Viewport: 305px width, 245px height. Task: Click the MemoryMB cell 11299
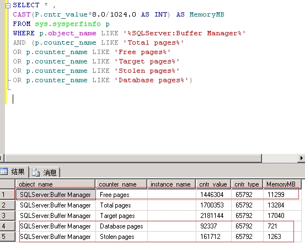point(282,195)
